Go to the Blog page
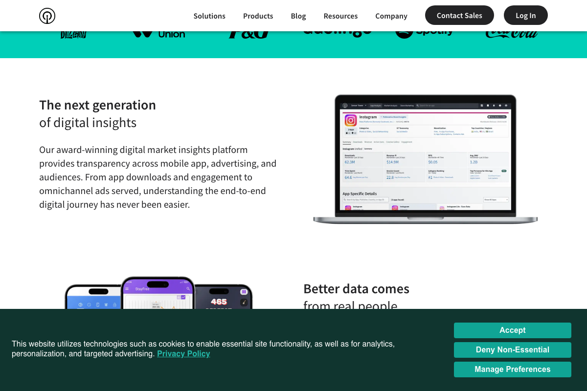 [298, 16]
